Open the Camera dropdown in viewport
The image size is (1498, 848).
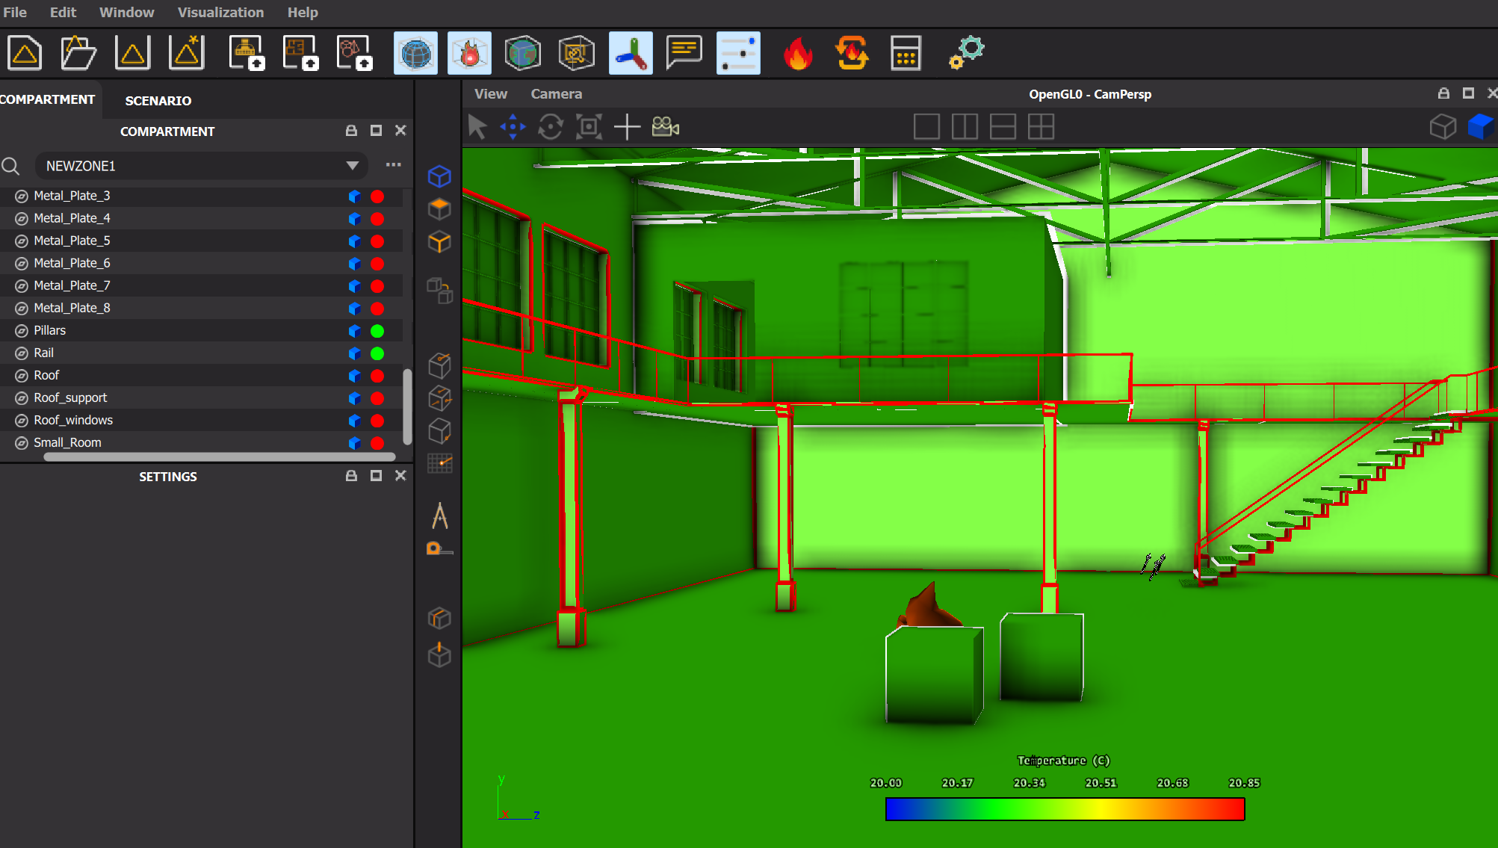click(556, 94)
